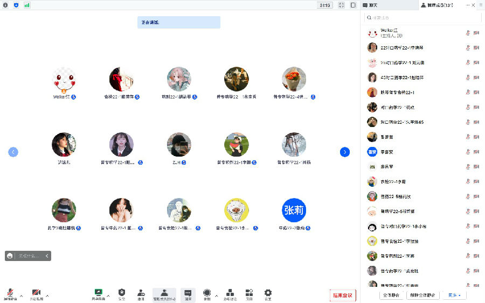Open the 安全 security shield icon

click(122, 293)
